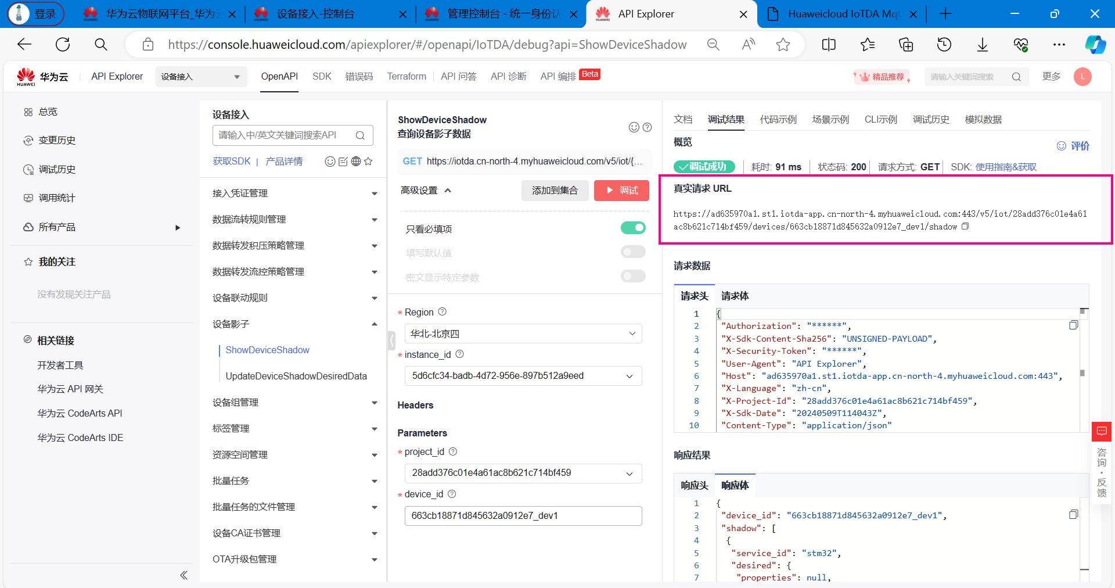Click the panel collapse handle beside API list
1115x588 pixels.
tap(391, 340)
